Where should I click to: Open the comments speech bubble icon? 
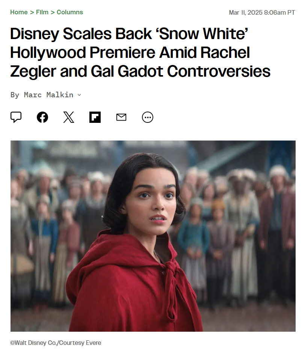point(16,117)
